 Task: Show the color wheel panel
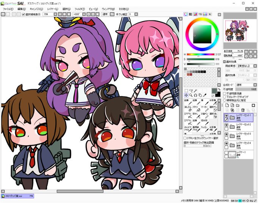[x=186, y=14]
